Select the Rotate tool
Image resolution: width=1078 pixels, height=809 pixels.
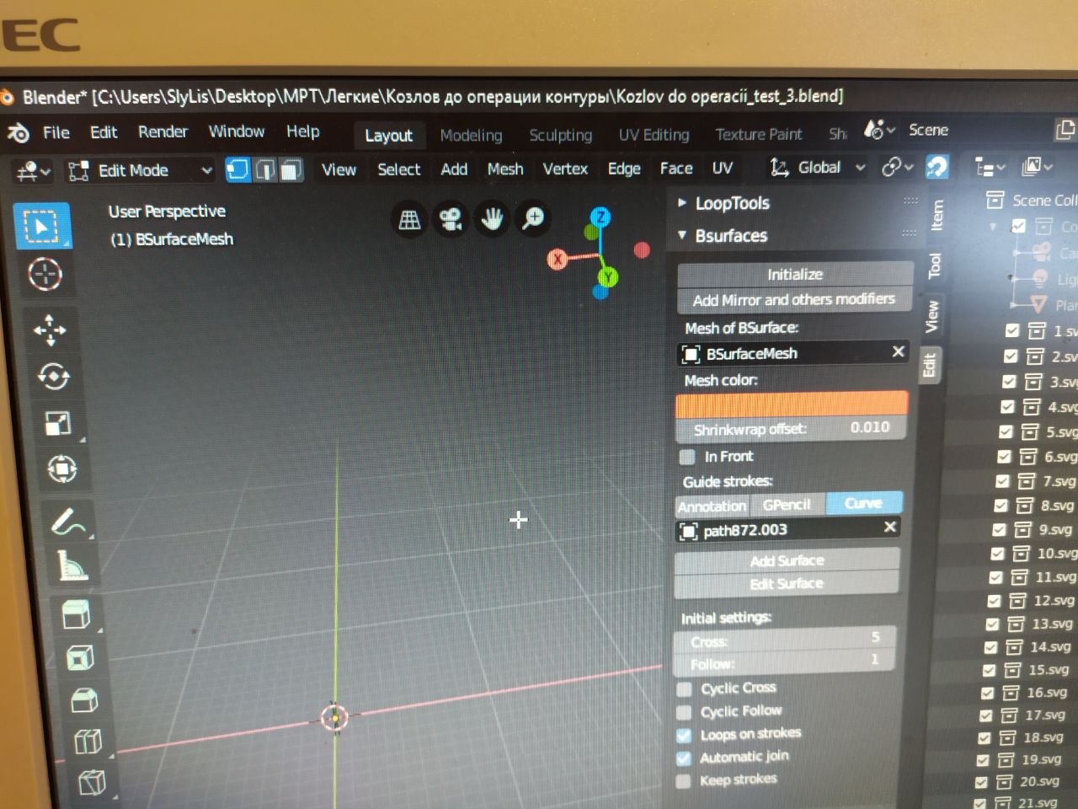tap(53, 376)
